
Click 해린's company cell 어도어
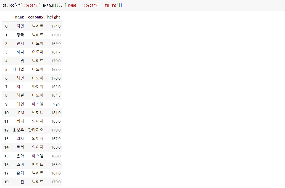click(38, 95)
